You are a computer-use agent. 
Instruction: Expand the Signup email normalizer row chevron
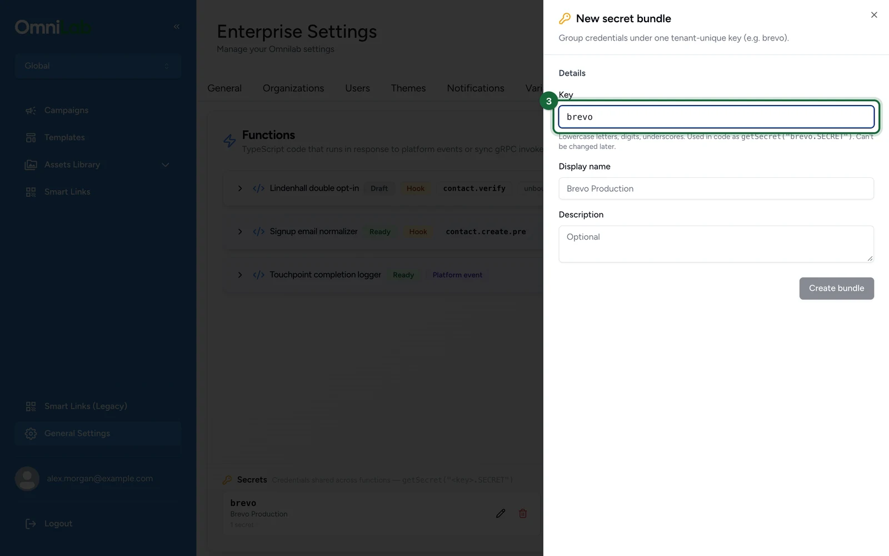coord(240,232)
